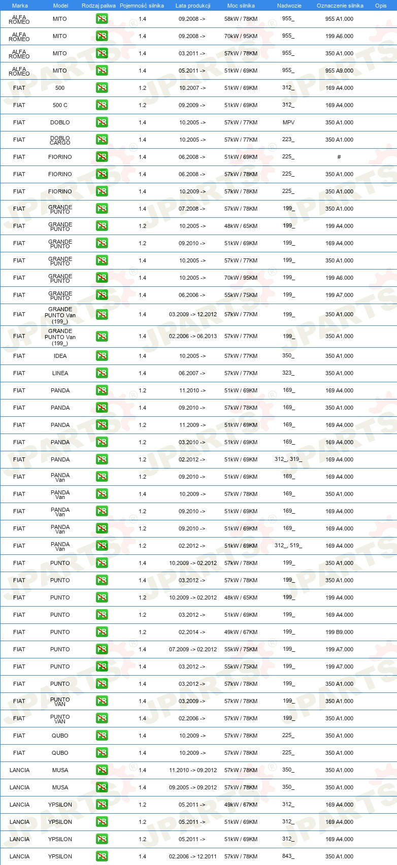
Task: Select the 223_ body code cell
Action: click(x=288, y=140)
